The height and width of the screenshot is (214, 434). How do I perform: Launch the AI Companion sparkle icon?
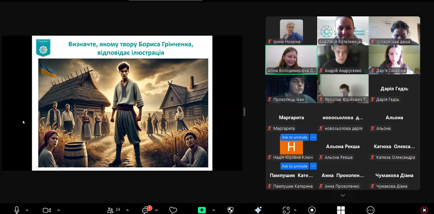[258, 210]
